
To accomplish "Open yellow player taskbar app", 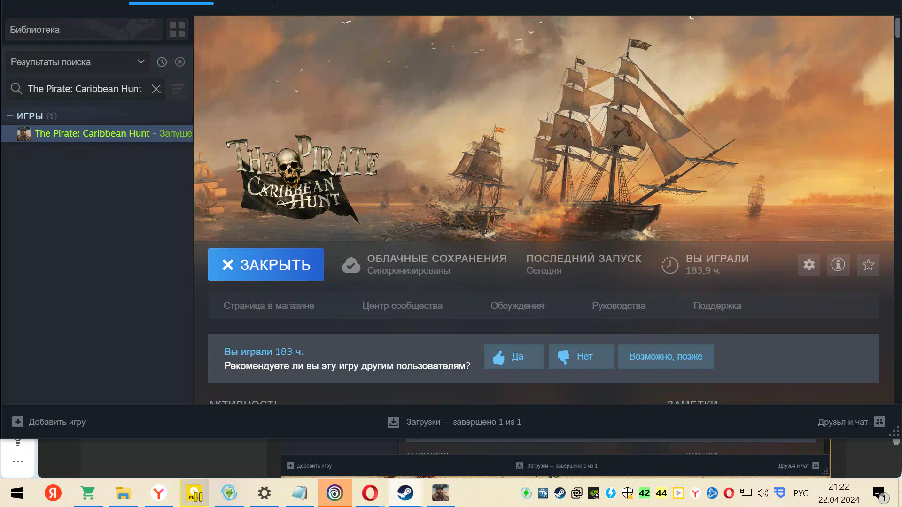I will [194, 493].
